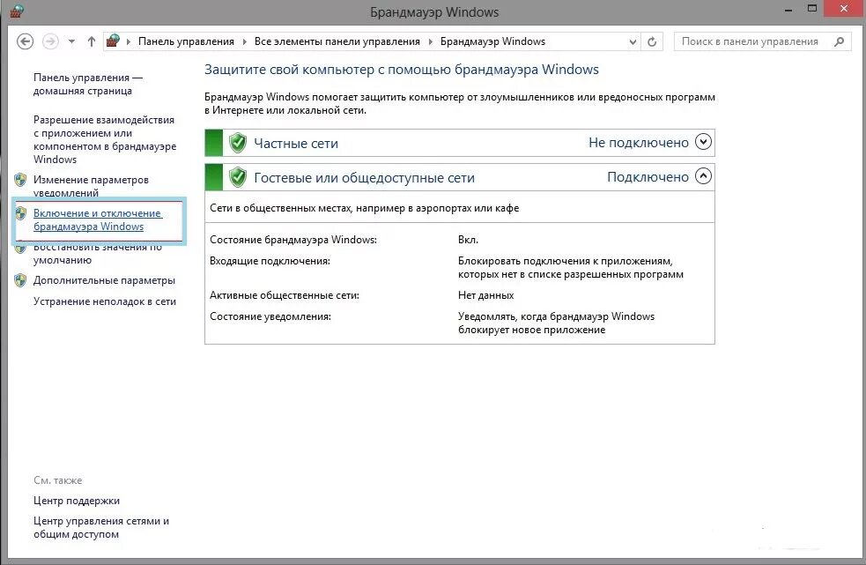The height and width of the screenshot is (565, 866).
Task: Open Восстановить значения по умолчанию
Action: (98, 255)
